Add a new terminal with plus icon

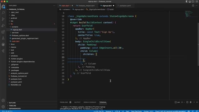pos(182,102)
